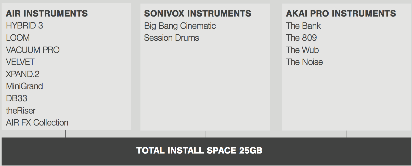412x166 pixels.
Task: Select the DB33 organ entry
Action: click(17, 98)
